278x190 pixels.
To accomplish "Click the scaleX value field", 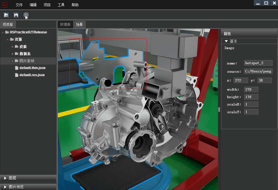I will 251,104.
